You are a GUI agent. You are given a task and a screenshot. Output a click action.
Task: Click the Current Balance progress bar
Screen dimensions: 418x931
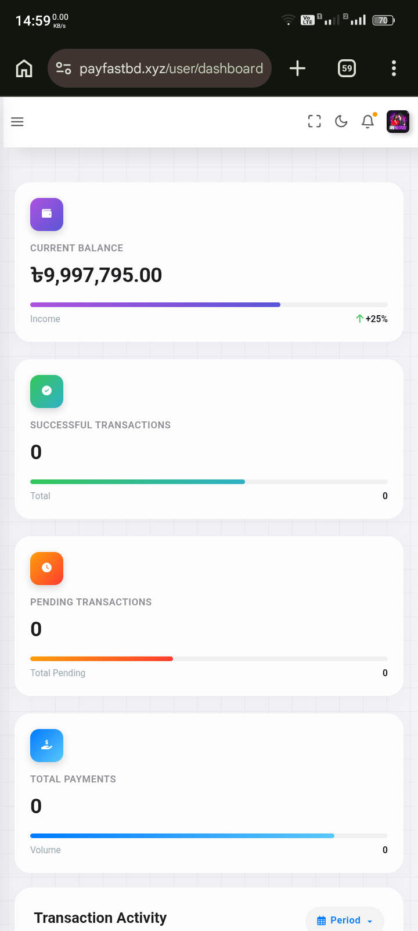pyautogui.click(x=209, y=305)
